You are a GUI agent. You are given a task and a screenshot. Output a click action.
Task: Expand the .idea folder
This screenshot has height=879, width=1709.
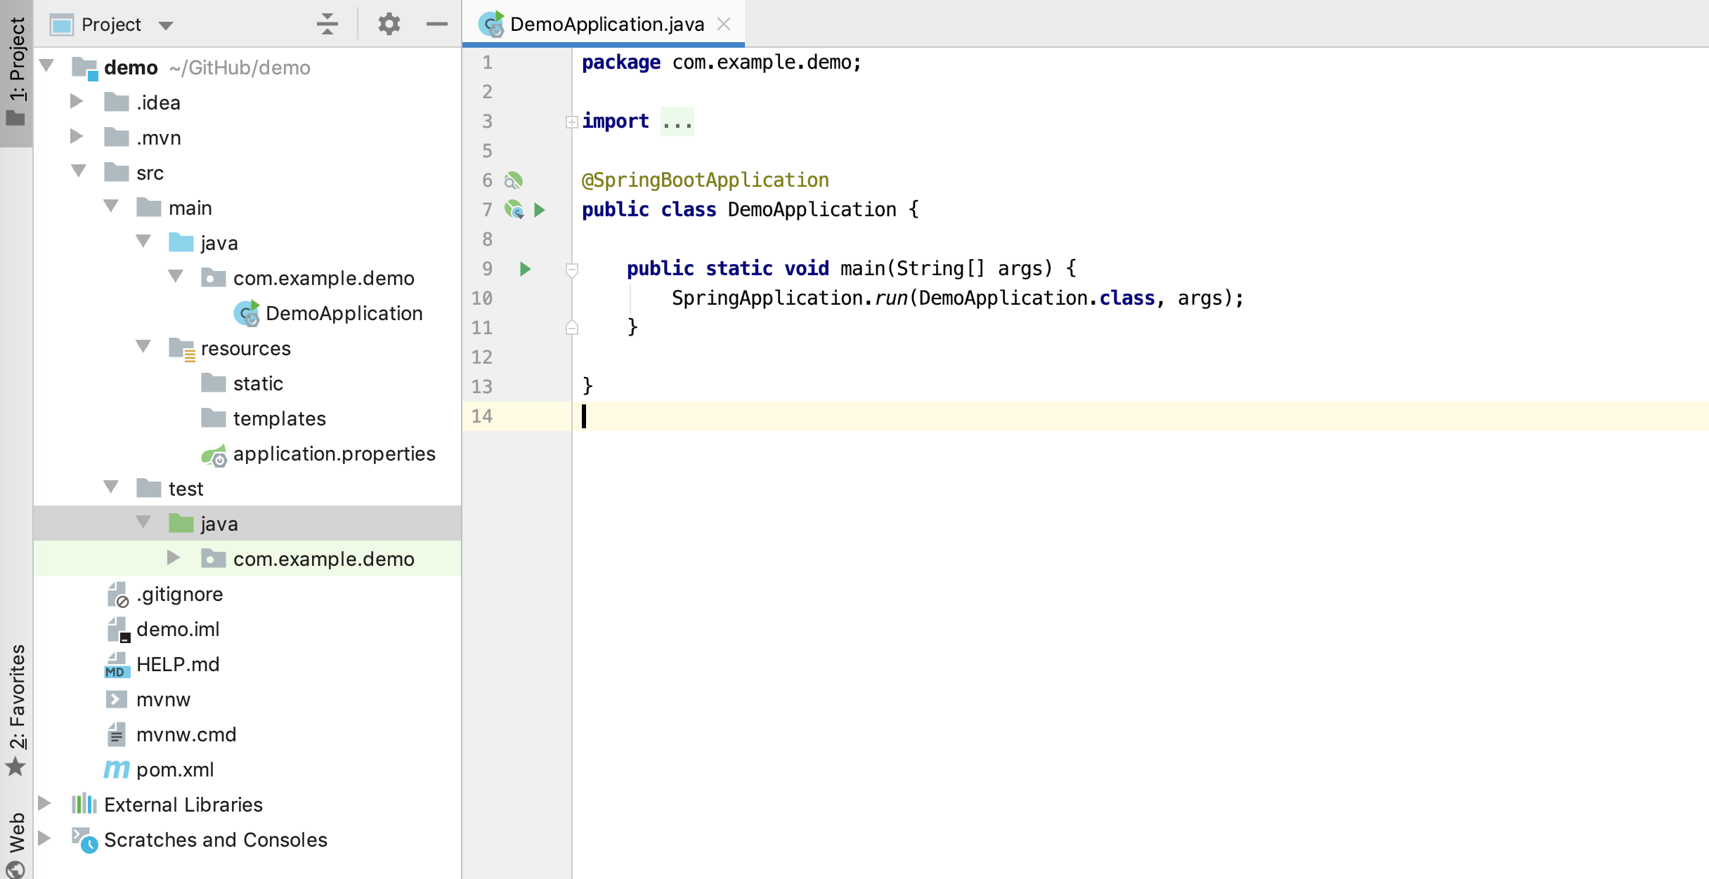click(x=77, y=103)
